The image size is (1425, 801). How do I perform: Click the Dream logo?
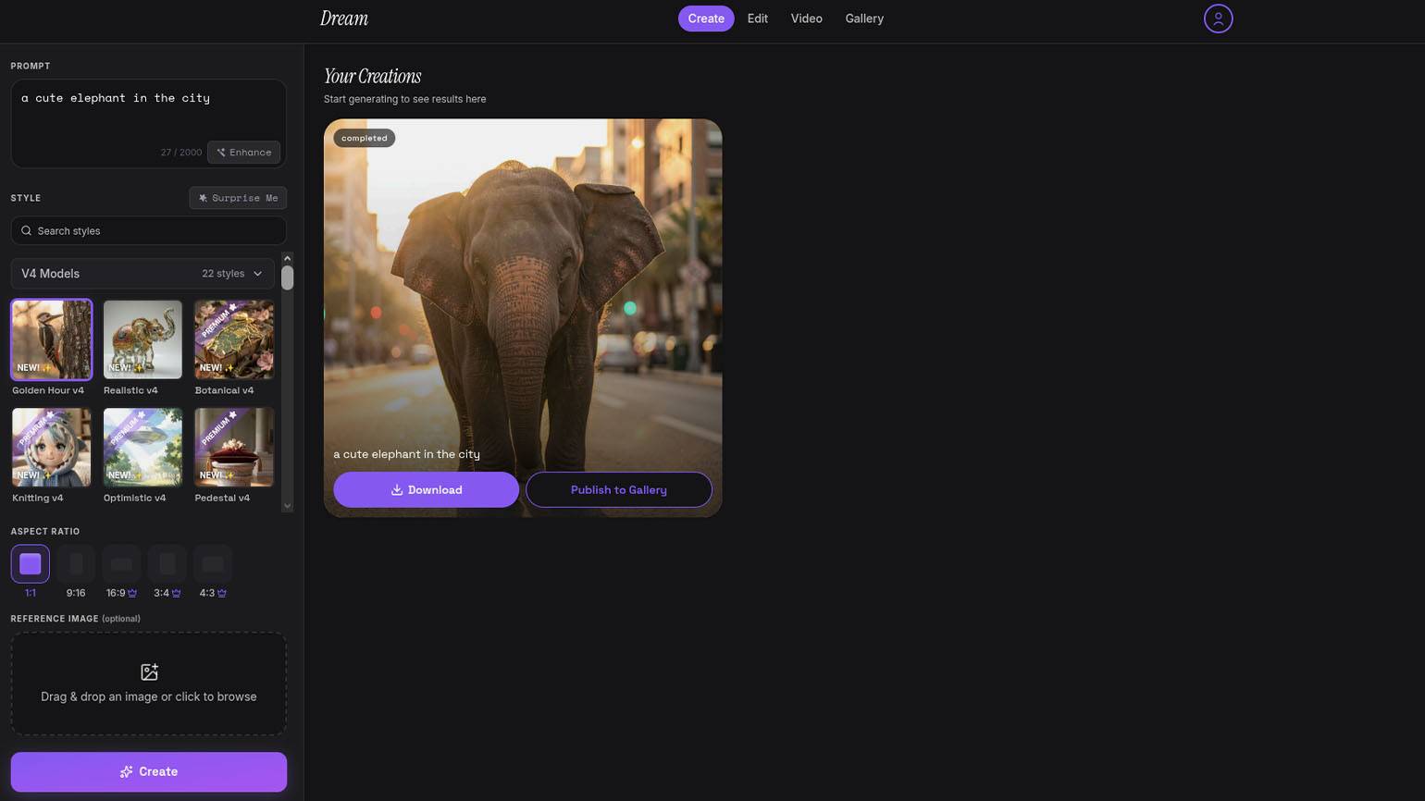(x=344, y=18)
